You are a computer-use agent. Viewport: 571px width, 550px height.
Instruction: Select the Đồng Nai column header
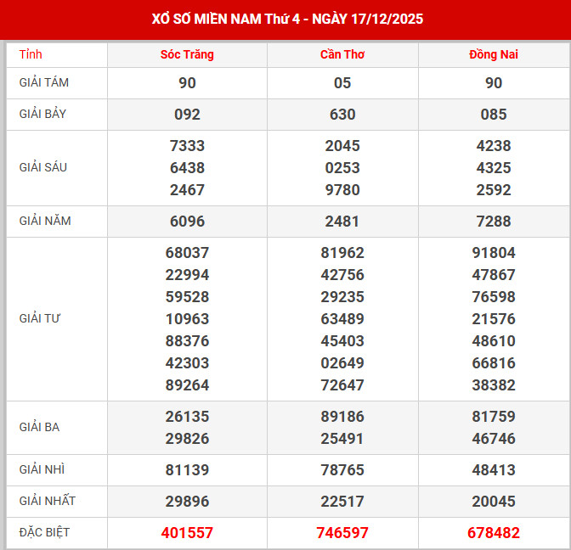click(x=494, y=54)
